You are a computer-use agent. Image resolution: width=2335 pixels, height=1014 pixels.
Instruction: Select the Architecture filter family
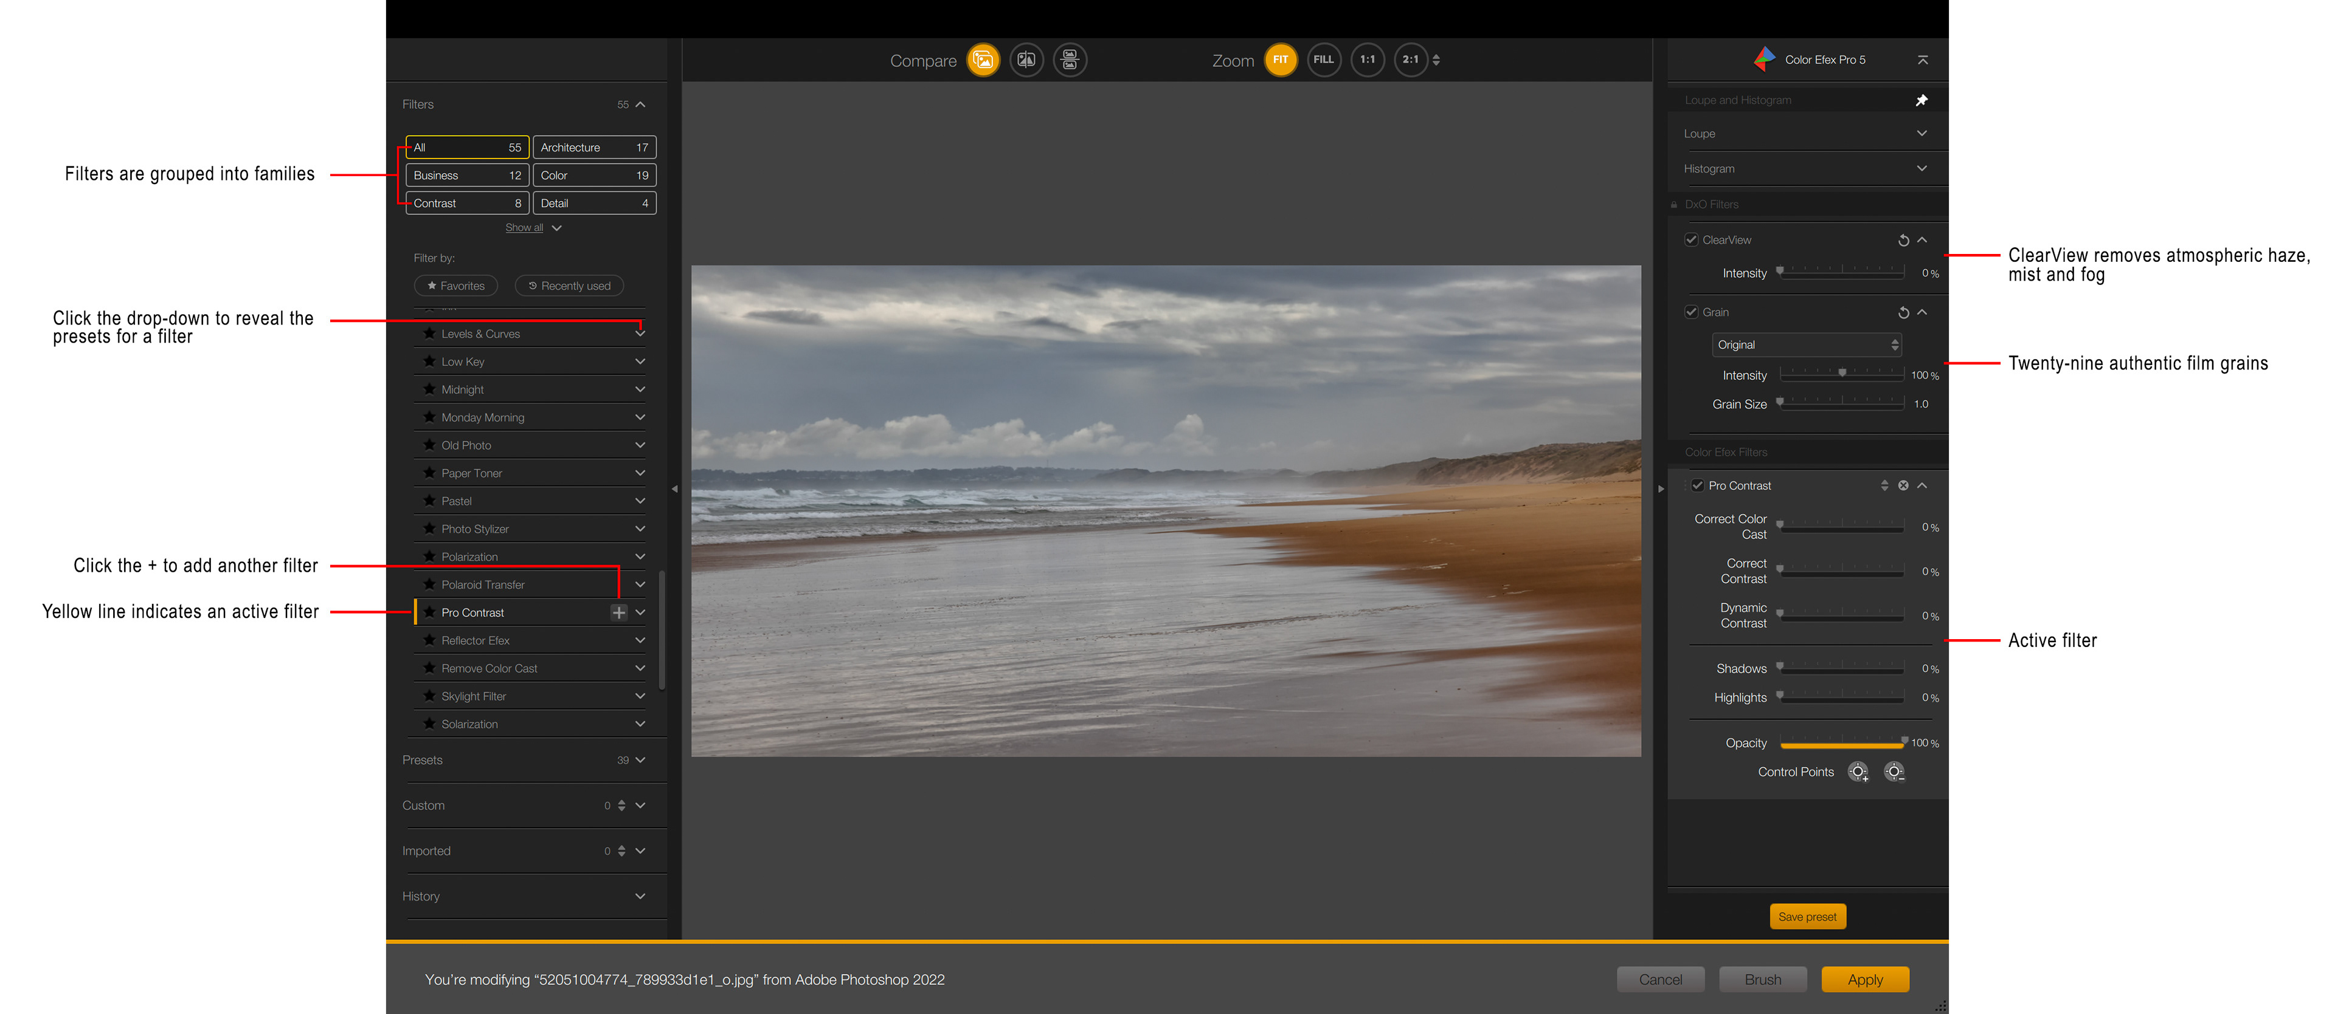coord(593,148)
